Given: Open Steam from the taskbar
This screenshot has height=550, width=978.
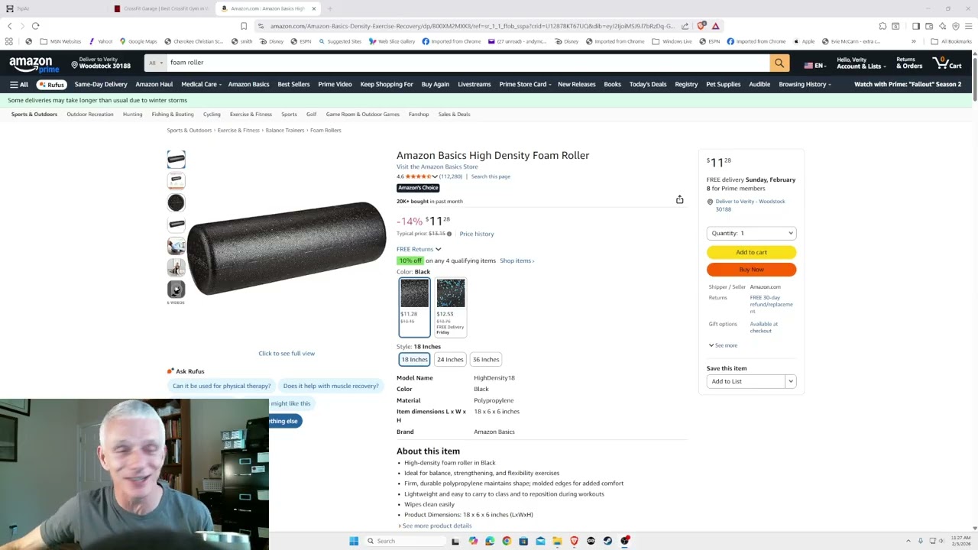Looking at the screenshot, I should (x=607, y=541).
